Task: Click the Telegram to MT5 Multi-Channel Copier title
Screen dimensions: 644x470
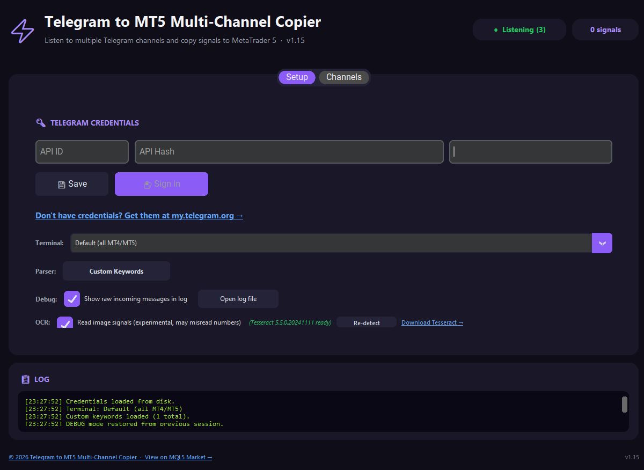Action: [182, 22]
